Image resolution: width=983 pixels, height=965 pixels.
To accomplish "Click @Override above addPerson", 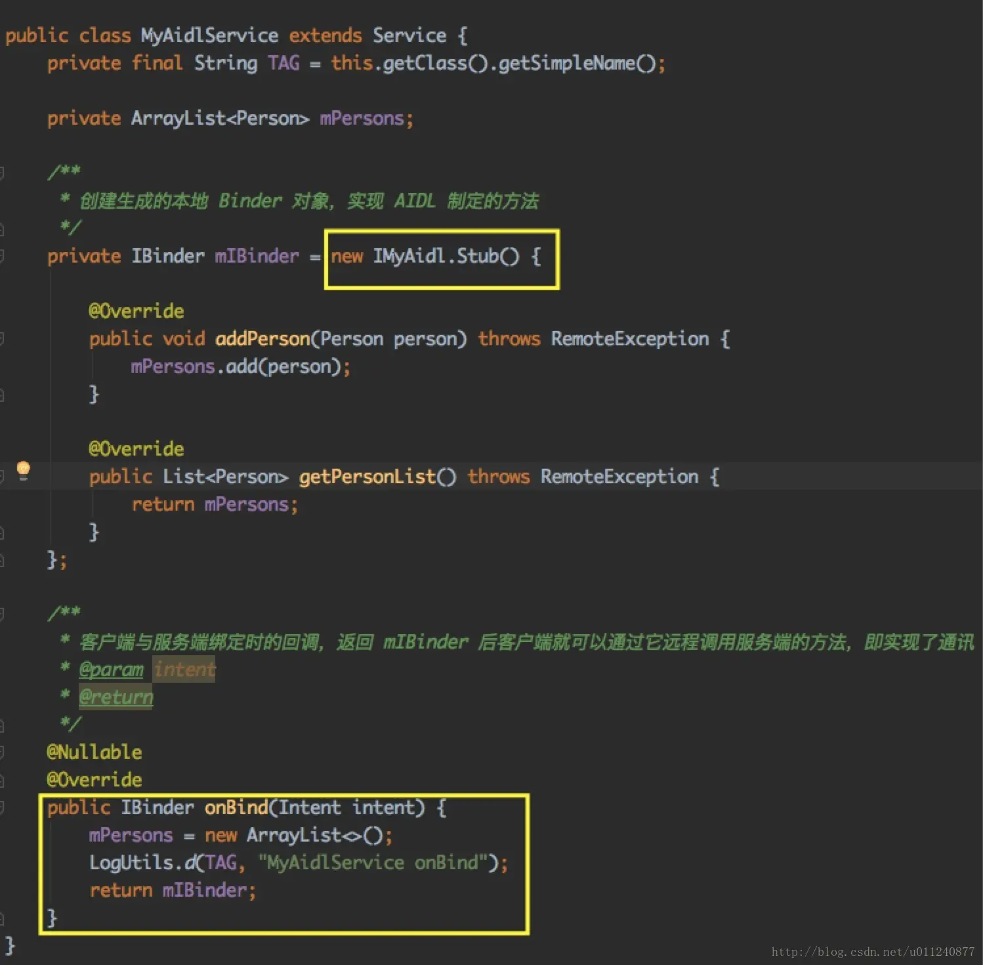I will pos(136,311).
